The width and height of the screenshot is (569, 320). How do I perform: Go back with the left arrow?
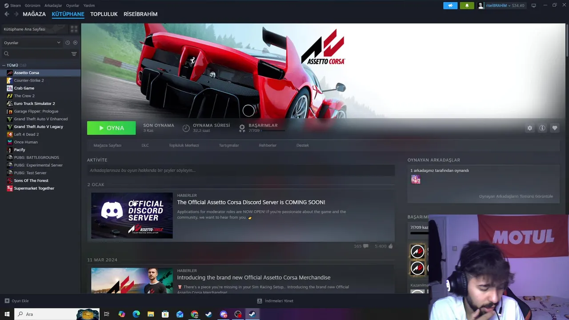tap(7, 14)
